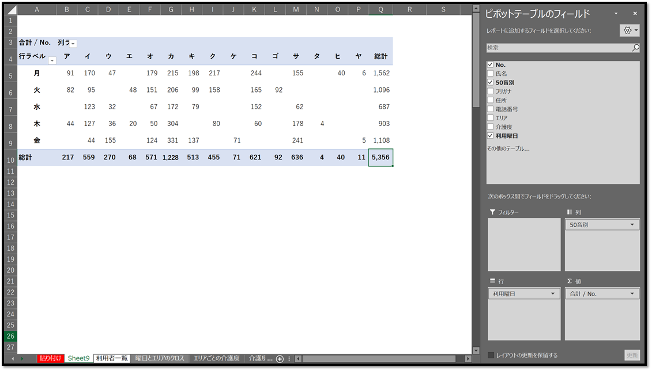Switch to Sheet9 tab
The image size is (652, 371).
click(78, 358)
